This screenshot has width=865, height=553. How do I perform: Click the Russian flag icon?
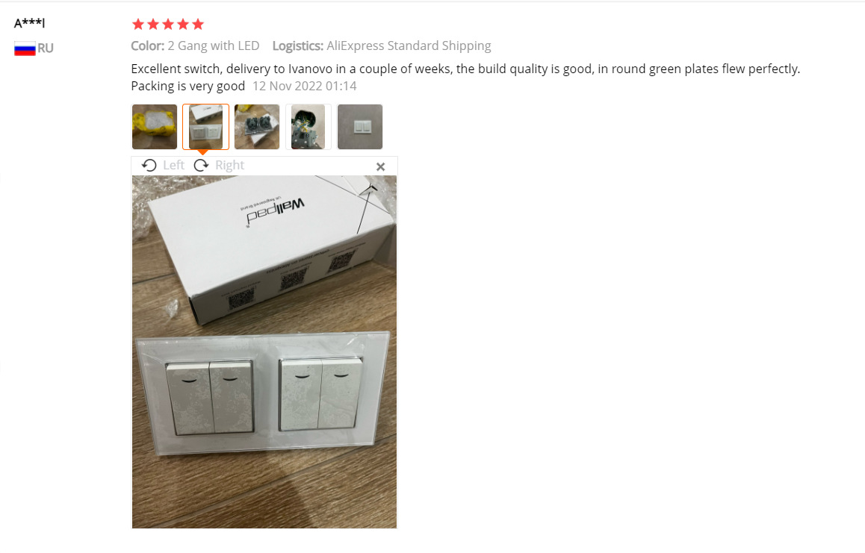[25, 49]
